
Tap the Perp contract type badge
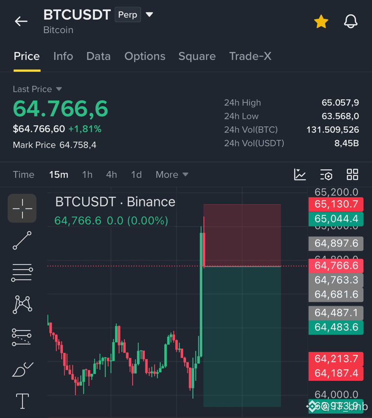(128, 15)
